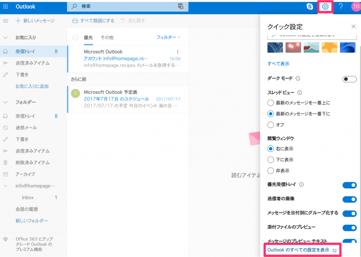Screen dimensions: 361x257
Task: Open the app launcher grid icon
Action: [6, 6]
